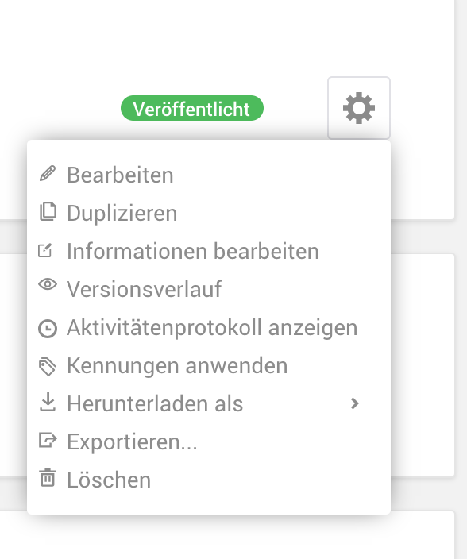This screenshot has height=559, width=467.
Task: Click the export arrow icon beside Exportieren
Action: click(x=48, y=440)
